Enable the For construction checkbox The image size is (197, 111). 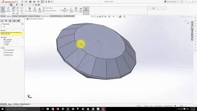point(4,50)
